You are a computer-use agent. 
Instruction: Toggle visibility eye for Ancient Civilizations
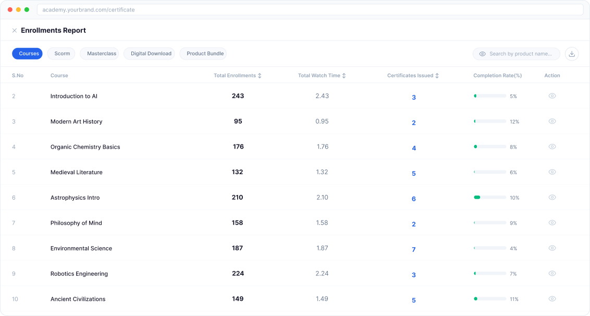(552, 299)
